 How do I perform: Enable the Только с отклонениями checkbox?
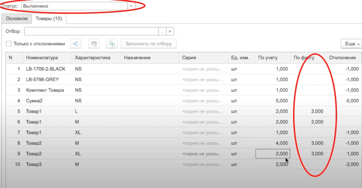pyautogui.click(x=9, y=44)
